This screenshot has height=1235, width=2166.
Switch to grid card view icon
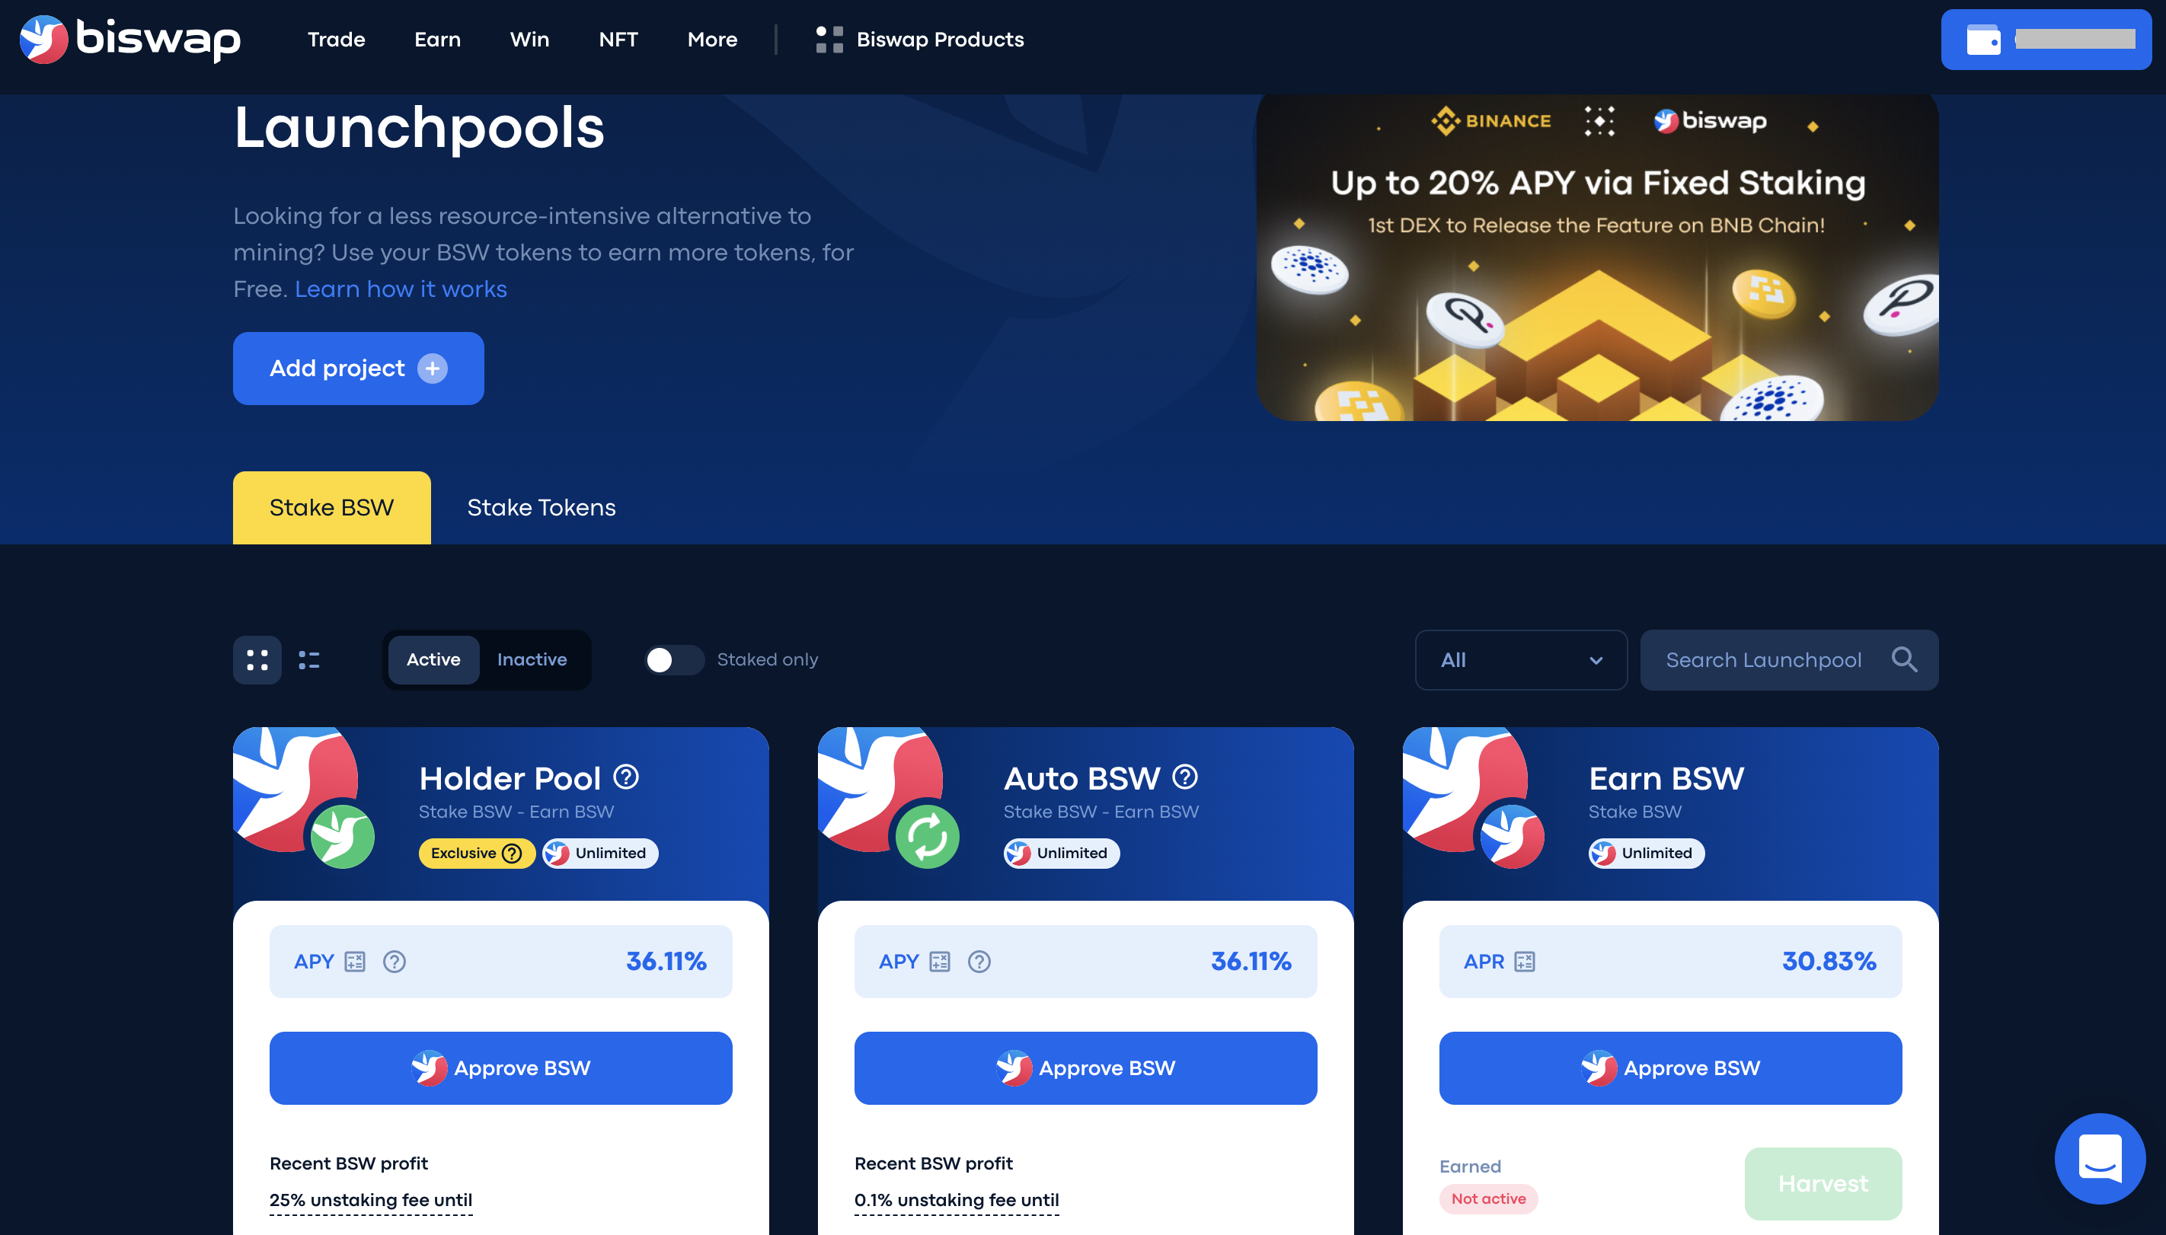(x=257, y=660)
